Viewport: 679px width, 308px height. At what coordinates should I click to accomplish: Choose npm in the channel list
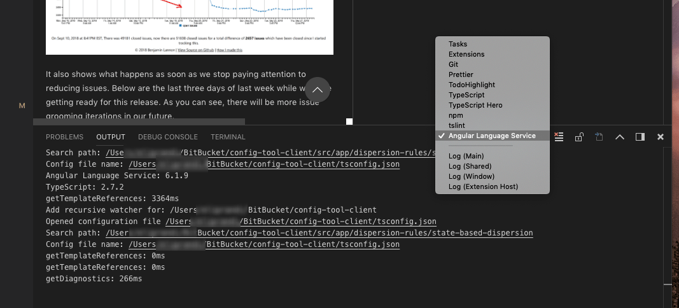tap(493, 115)
